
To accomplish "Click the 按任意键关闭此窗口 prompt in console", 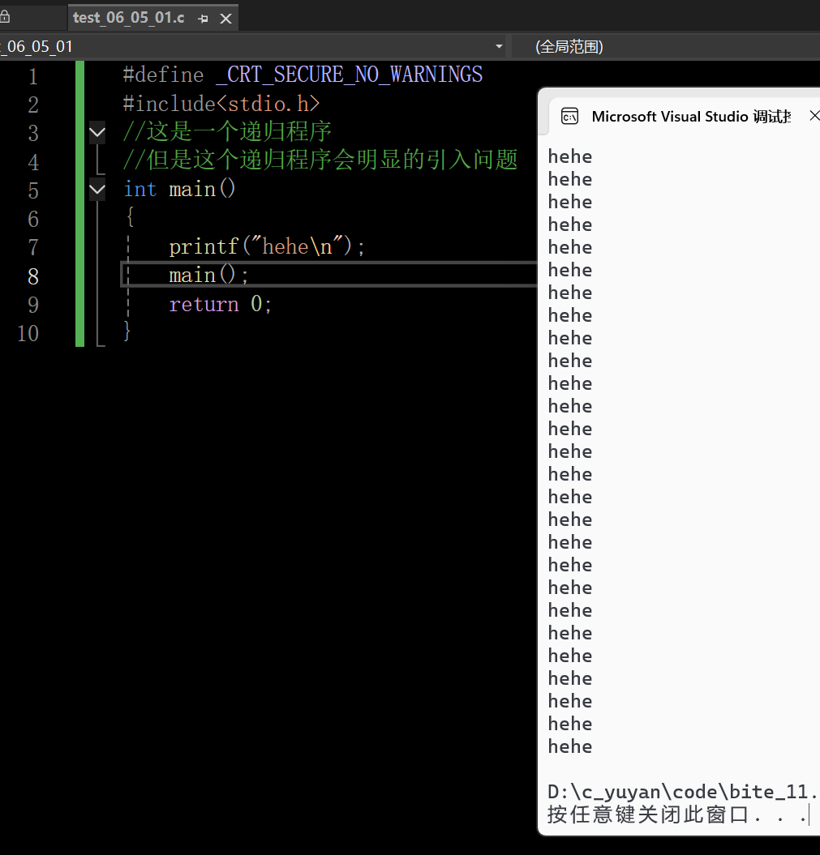I will [x=676, y=814].
